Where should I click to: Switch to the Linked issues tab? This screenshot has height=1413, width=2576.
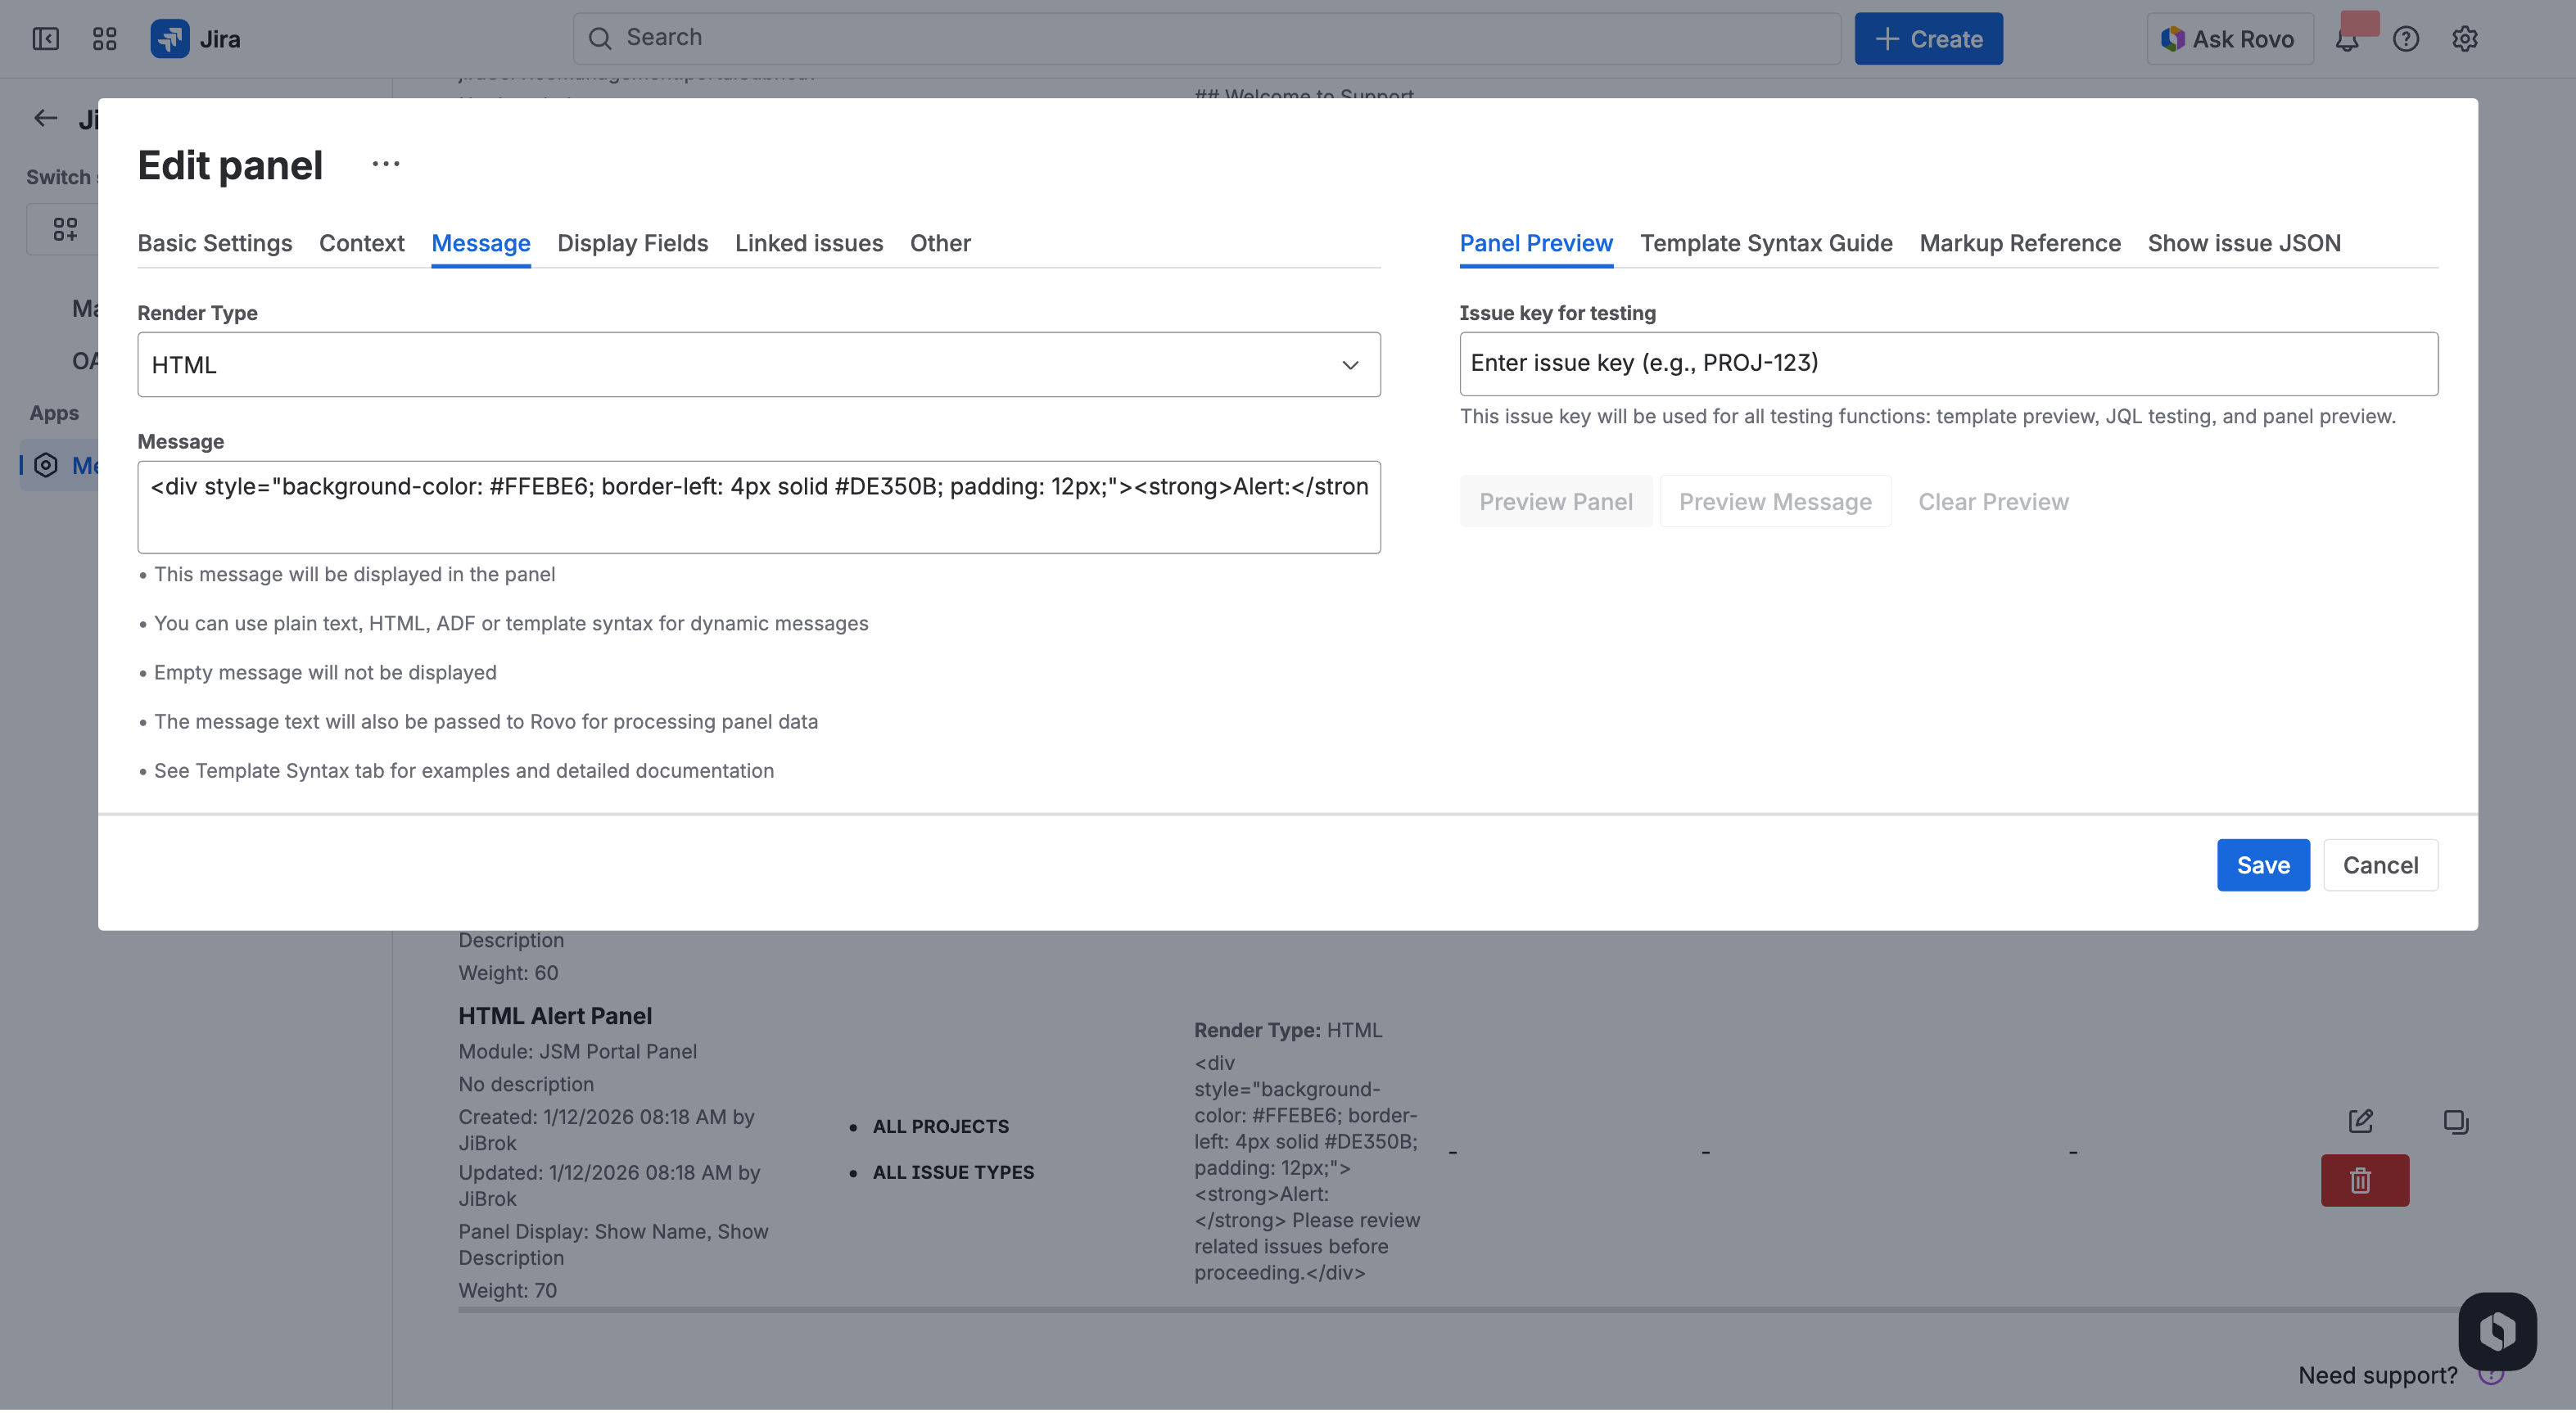click(809, 243)
